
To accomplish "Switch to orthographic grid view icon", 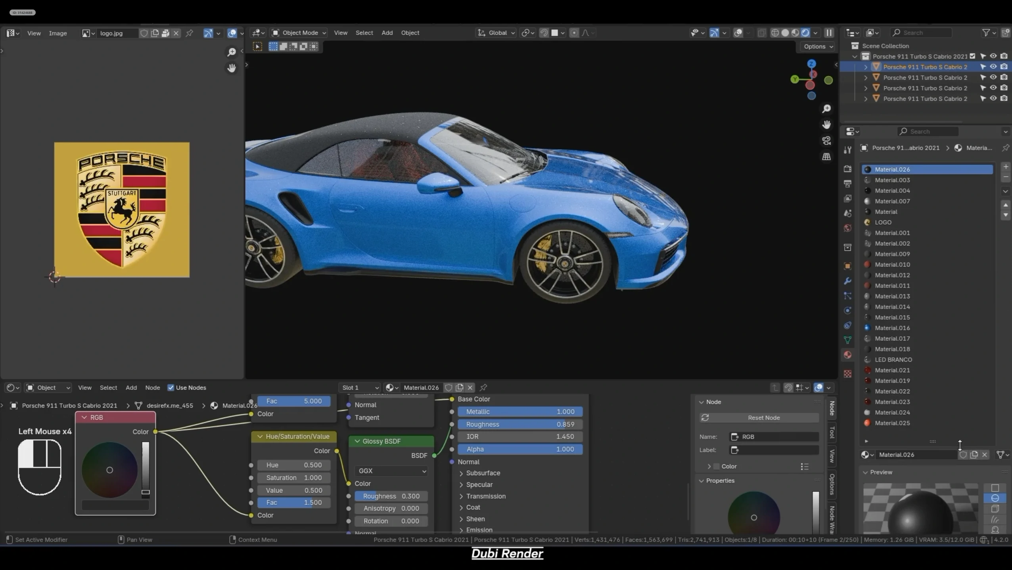I will pyautogui.click(x=826, y=157).
